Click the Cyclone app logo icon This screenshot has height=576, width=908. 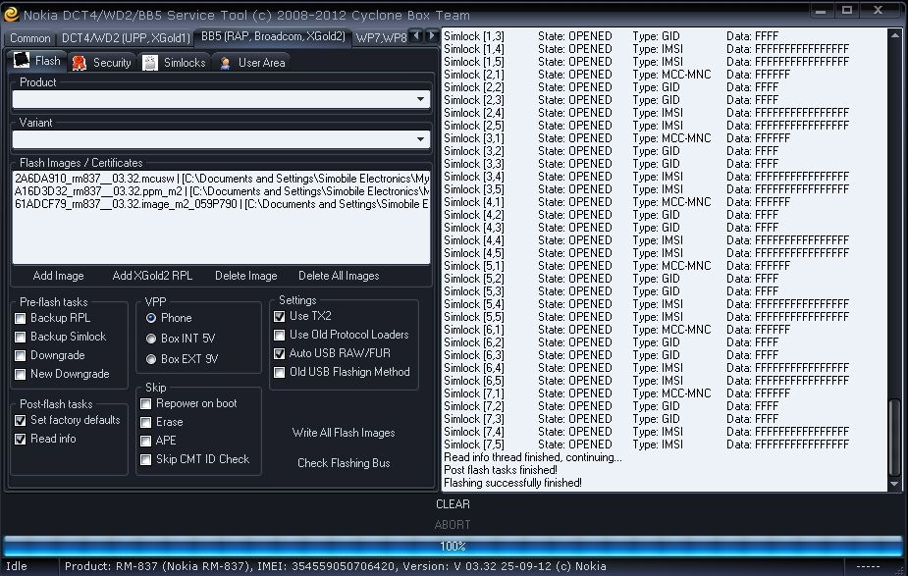point(11,14)
